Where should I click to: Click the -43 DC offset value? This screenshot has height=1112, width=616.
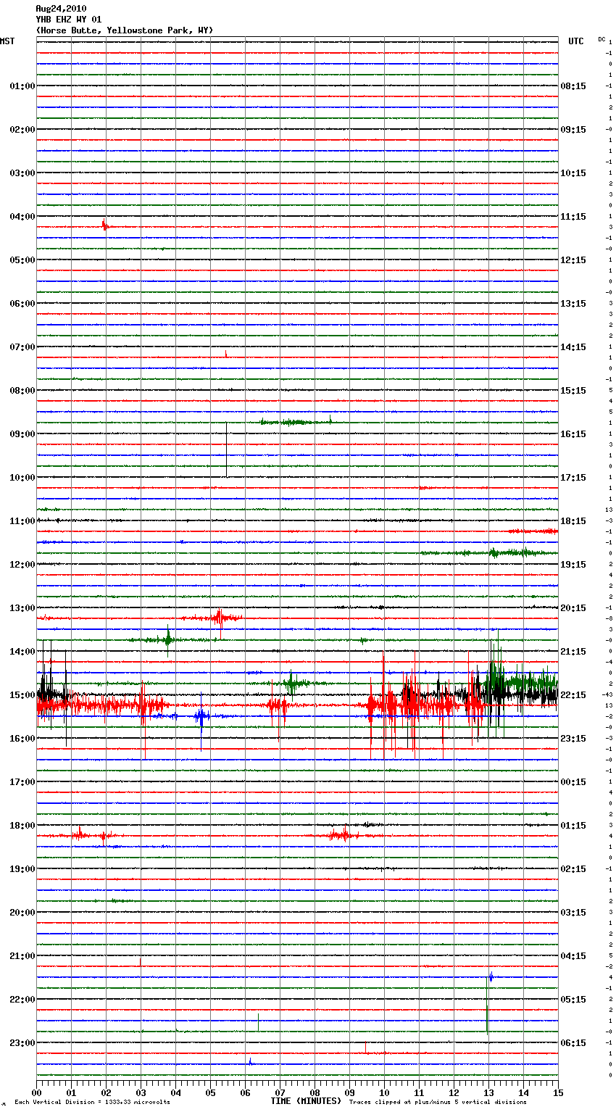coord(607,695)
